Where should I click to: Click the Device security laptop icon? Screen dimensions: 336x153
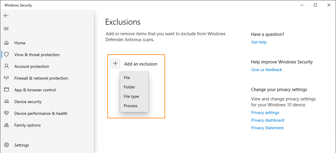6,102
